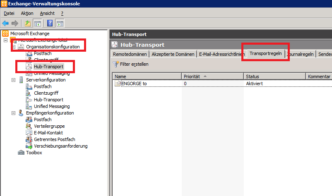Screen dimensions: 332x196
Task: Switch to the Akzeptierte Domänen tab
Action: [x=173, y=54]
